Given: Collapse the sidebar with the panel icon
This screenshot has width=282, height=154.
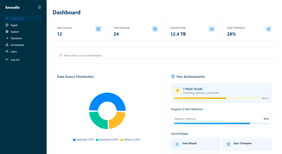Looking at the screenshot, I should pyautogui.click(x=39, y=7).
